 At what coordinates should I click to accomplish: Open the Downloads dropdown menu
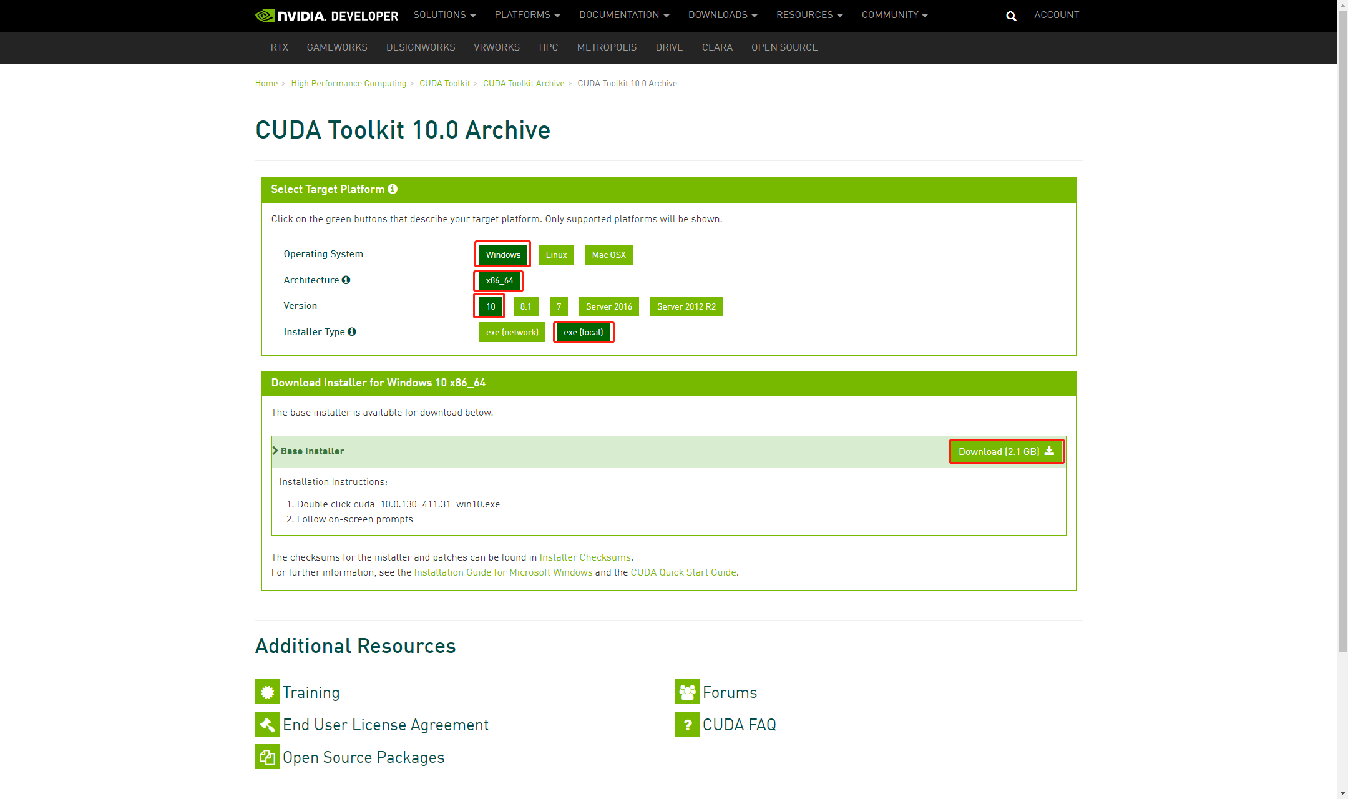click(x=722, y=15)
